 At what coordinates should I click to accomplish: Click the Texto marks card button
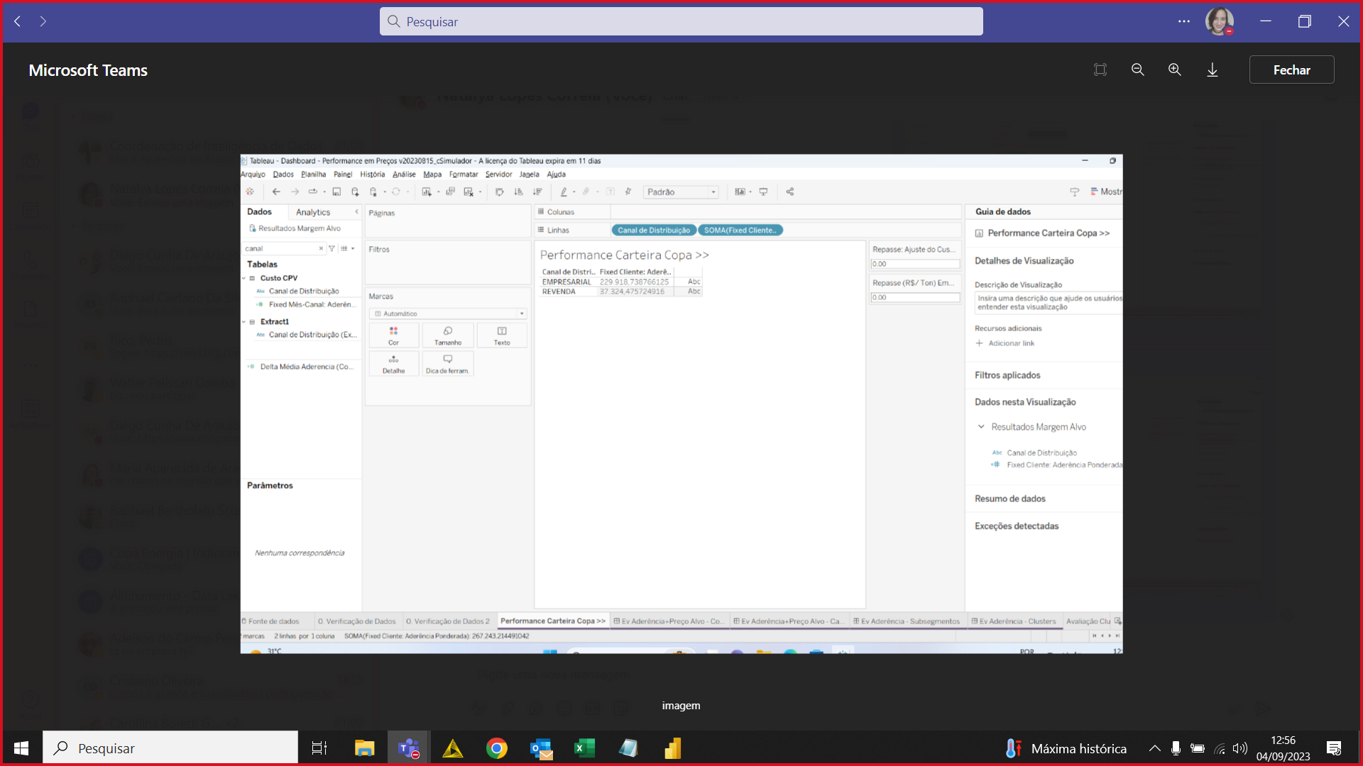pos(502,335)
